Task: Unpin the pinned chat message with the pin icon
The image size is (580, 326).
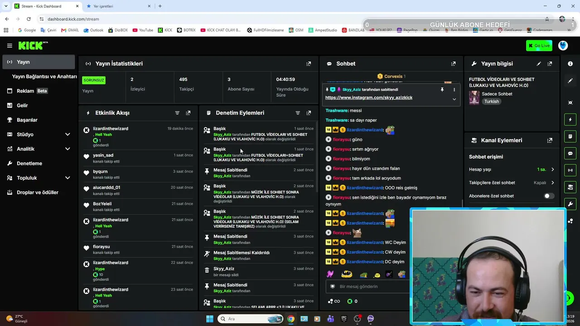Action: (x=442, y=90)
